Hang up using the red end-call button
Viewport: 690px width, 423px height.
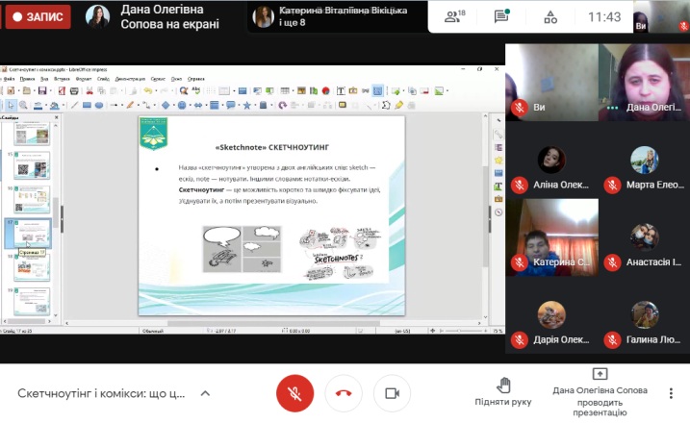click(x=343, y=393)
